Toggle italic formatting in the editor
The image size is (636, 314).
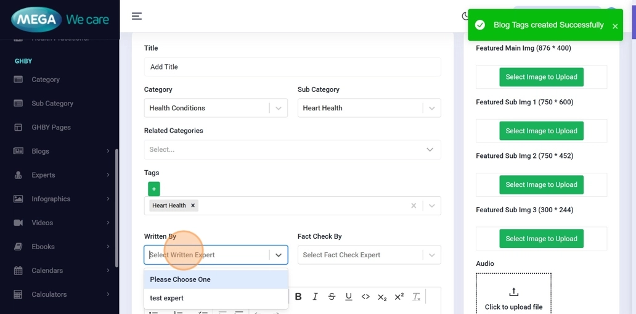315,297
